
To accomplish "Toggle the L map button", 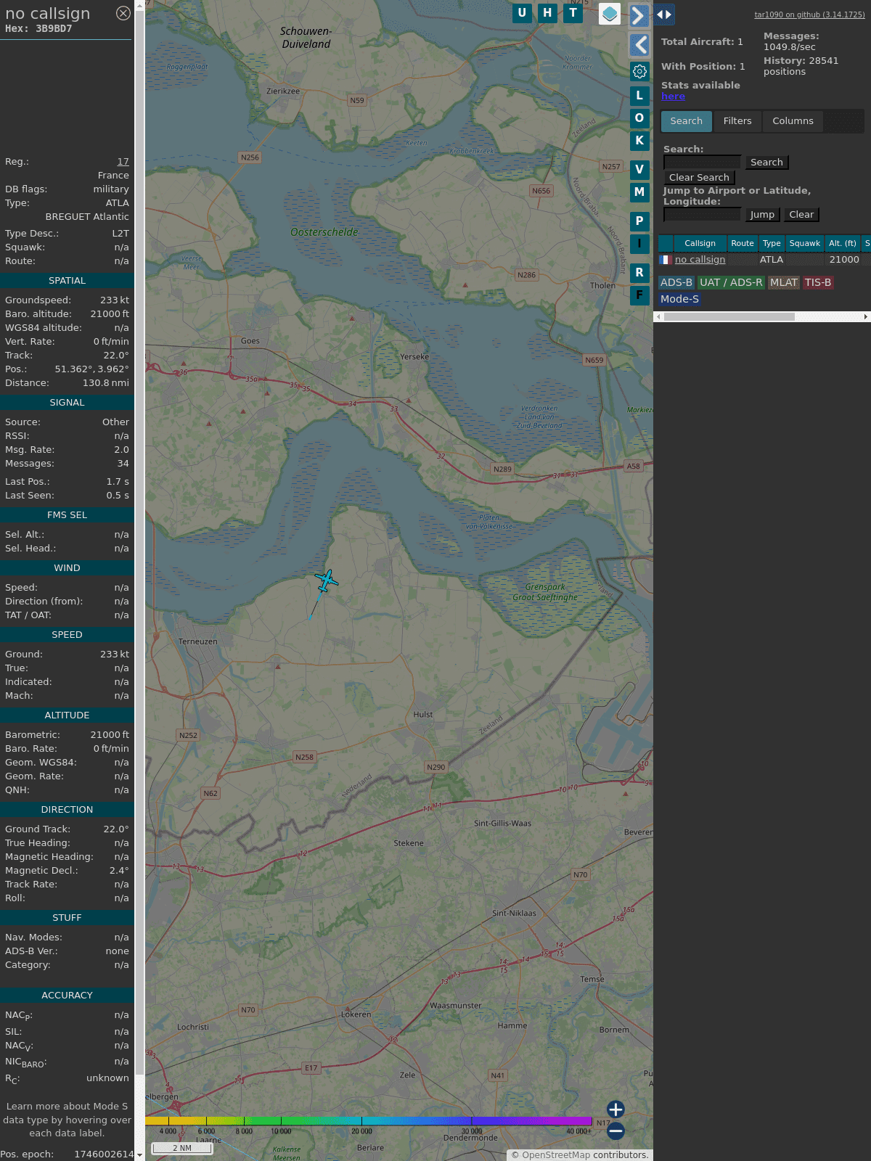I will pos(639,95).
